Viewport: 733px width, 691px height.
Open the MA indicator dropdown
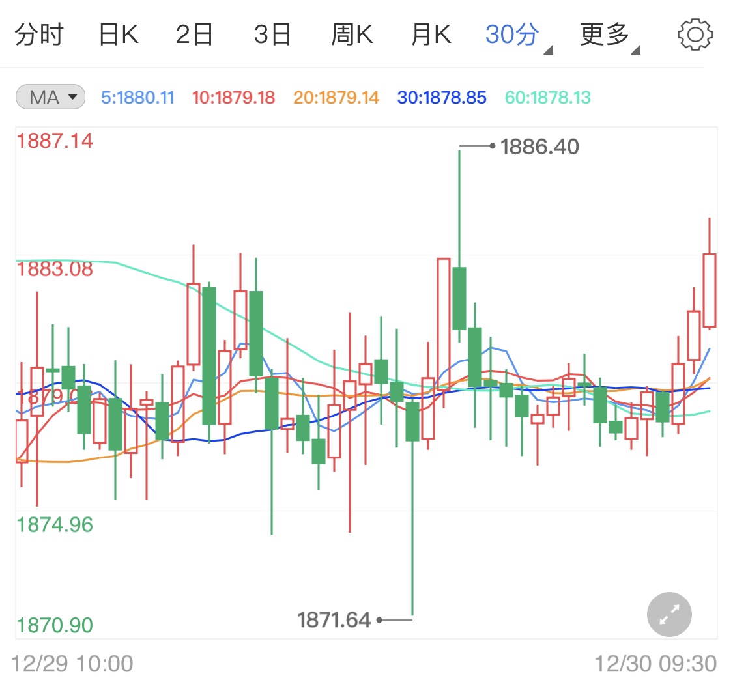50,97
